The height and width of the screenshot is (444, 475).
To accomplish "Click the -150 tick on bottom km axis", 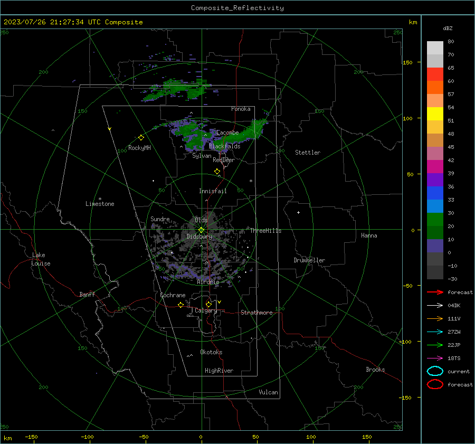I will click(31, 437).
